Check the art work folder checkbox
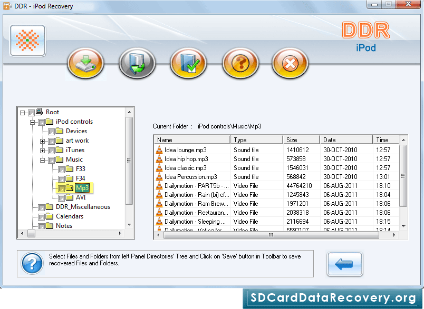424x309 pixels. point(51,141)
